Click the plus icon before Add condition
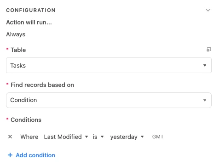The image size is (214, 166). [x=10, y=155]
